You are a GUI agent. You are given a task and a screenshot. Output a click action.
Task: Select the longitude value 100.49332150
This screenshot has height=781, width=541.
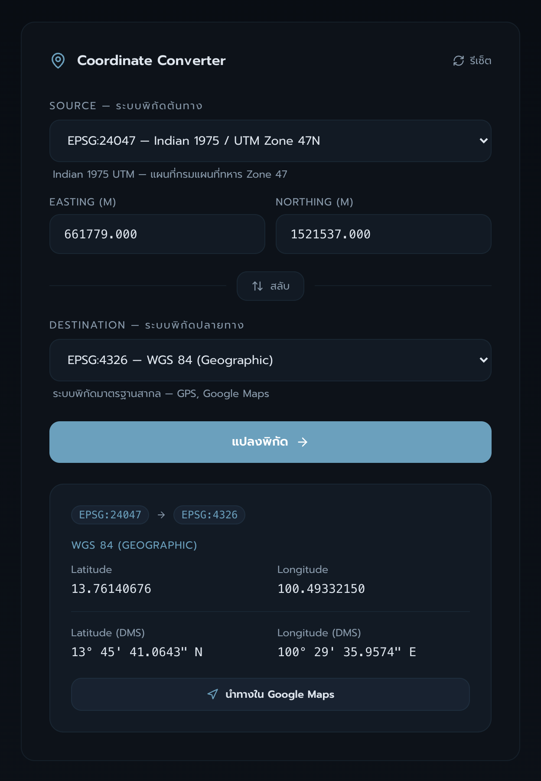point(321,589)
